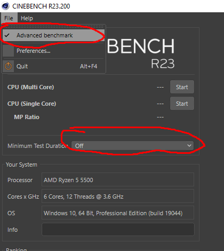Click the Minimum Test Duration label
This screenshot has height=251, width=224.
click(x=38, y=146)
